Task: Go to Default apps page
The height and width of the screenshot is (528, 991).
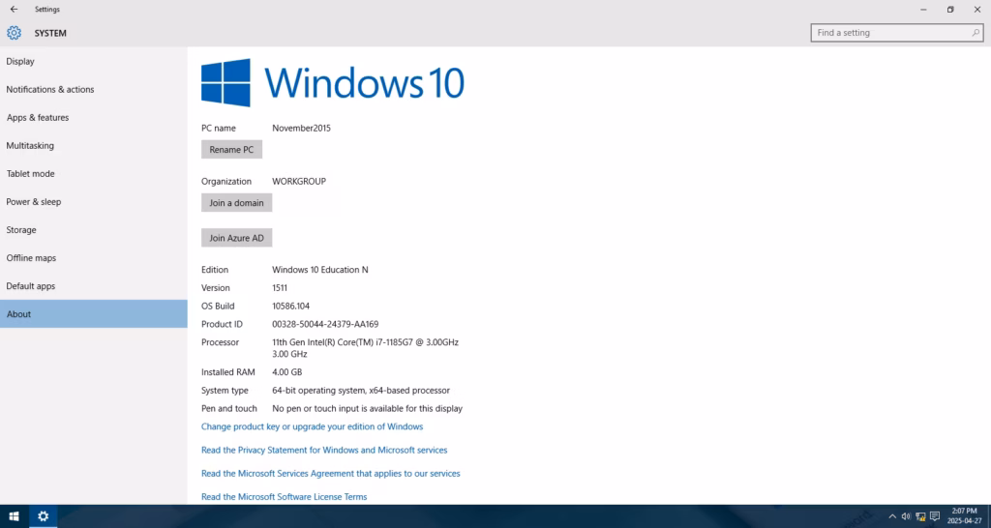Action: (94, 286)
